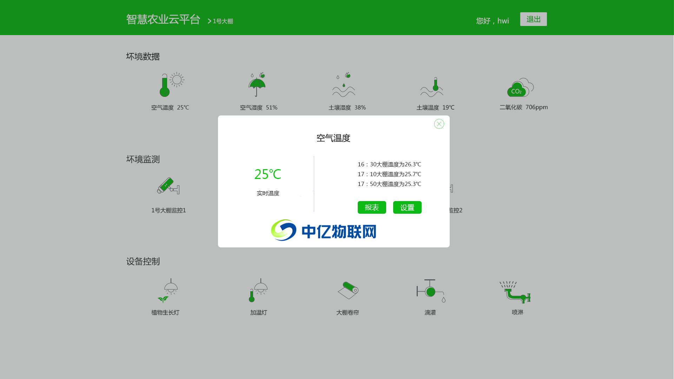
Task: Click the 退出 logout button
Action: (533, 19)
